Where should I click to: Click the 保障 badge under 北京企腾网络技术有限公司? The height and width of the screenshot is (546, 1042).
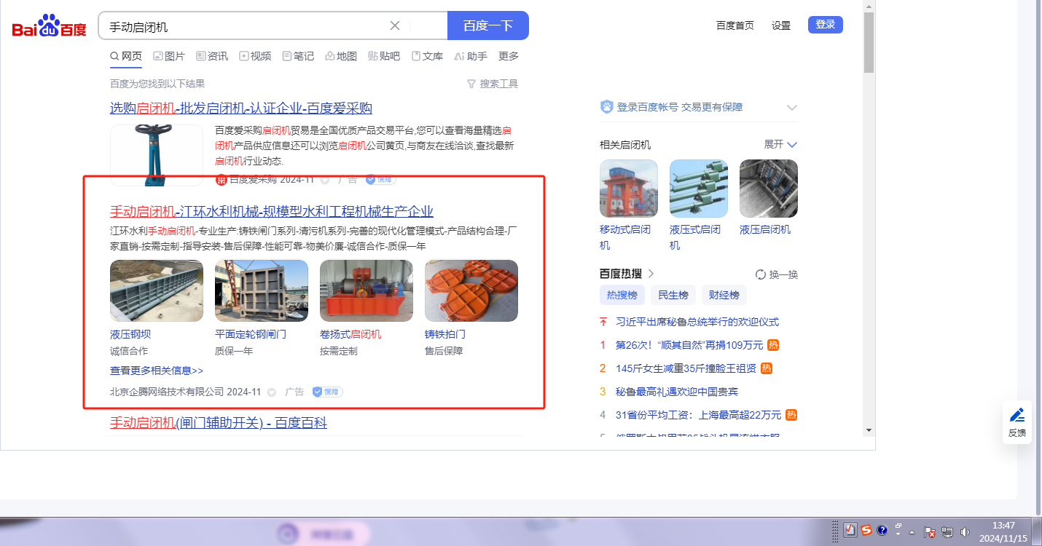[327, 392]
